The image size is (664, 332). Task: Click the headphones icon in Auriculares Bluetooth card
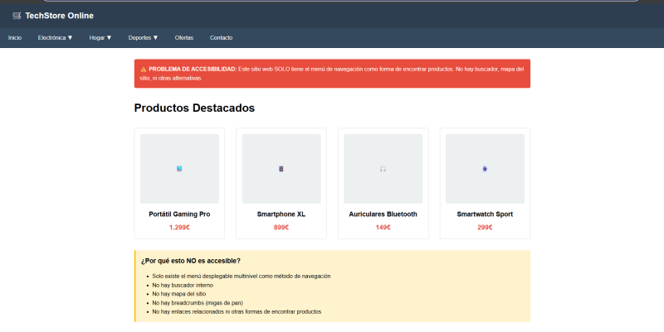coord(383,169)
